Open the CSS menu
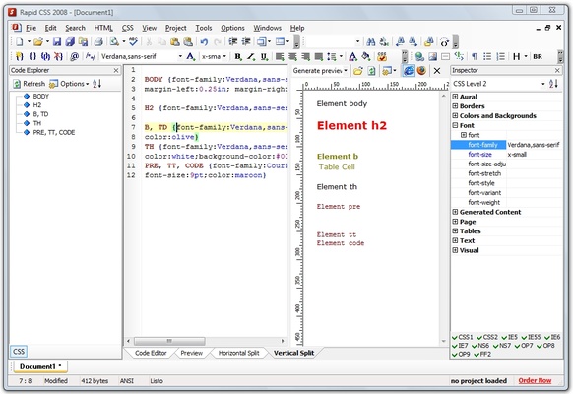Image resolution: width=573 pixels, height=394 pixels. click(128, 28)
